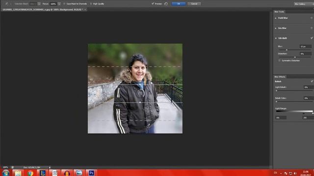
Task: Toggle the Preview checkbox
Action: click(x=153, y=4)
